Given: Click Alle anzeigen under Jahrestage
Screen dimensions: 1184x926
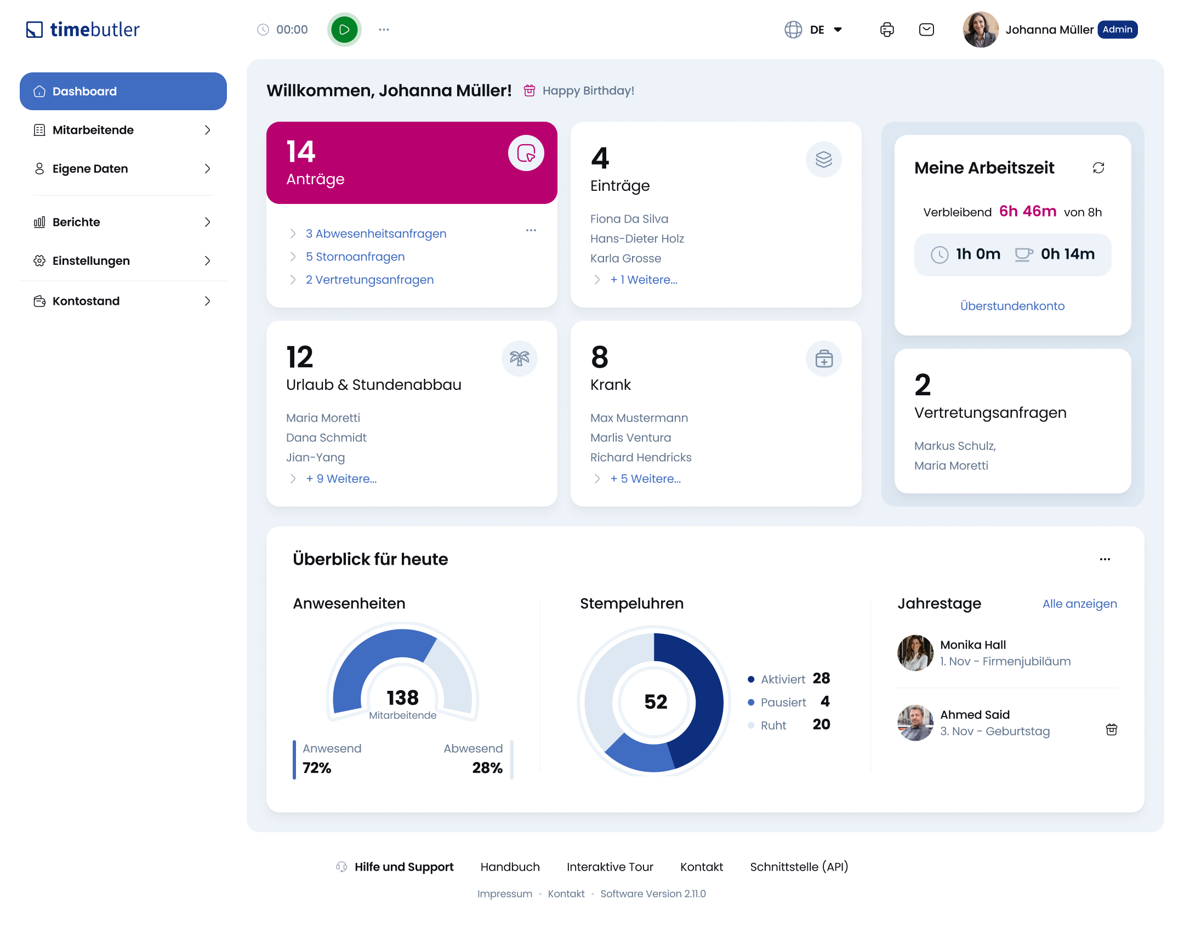Looking at the screenshot, I should [1079, 604].
